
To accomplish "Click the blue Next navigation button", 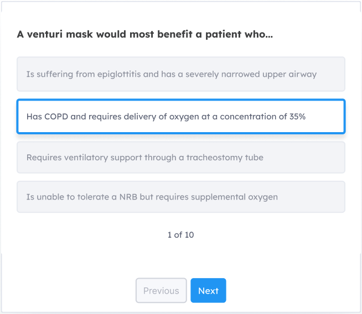I will (208, 291).
